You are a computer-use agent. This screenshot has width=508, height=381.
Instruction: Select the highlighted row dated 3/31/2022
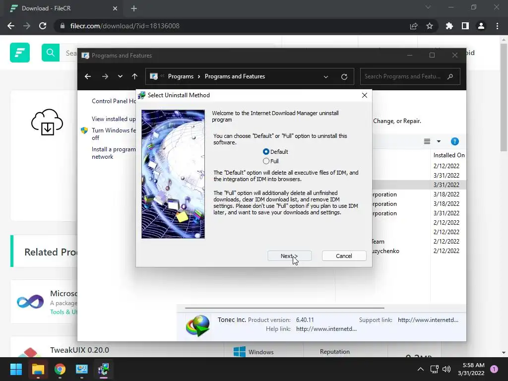419,185
